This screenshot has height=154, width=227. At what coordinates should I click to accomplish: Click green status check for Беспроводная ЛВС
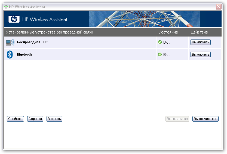160,42
